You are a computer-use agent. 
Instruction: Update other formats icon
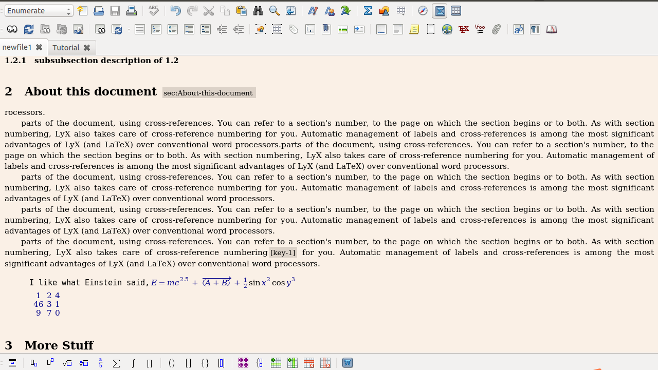click(x=117, y=29)
